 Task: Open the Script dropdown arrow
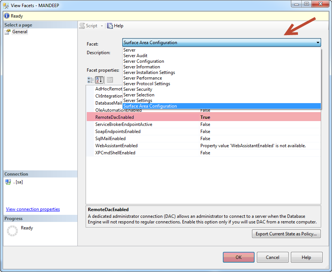102,26
